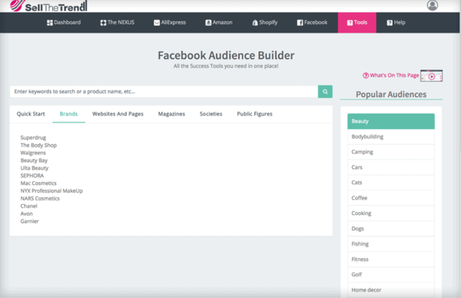Select NYX Professional MakeUp brand
Screen dimensions: 461x298
pyautogui.click(x=51, y=191)
